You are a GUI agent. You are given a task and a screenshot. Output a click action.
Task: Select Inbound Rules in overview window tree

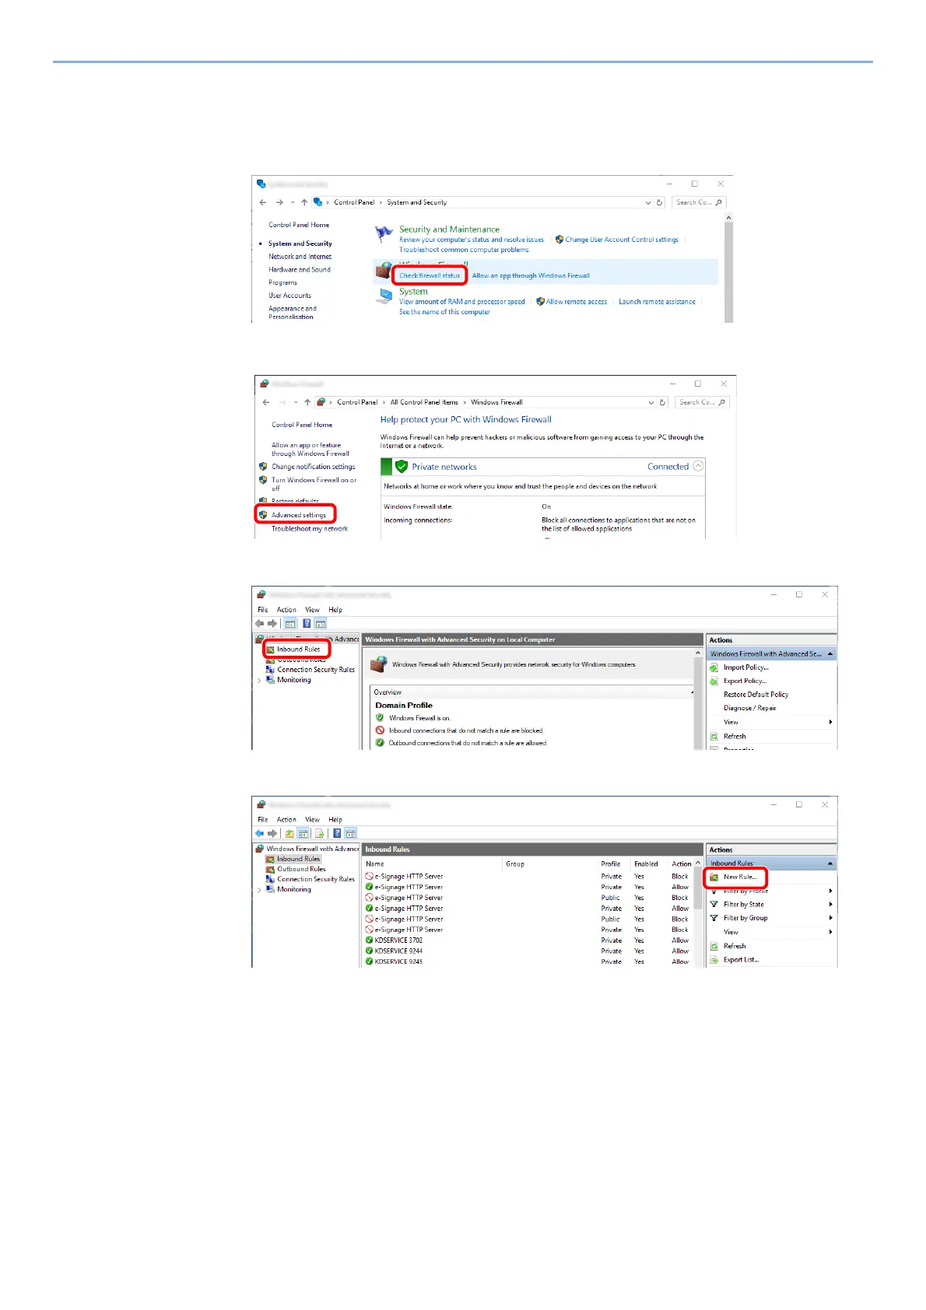tap(298, 649)
